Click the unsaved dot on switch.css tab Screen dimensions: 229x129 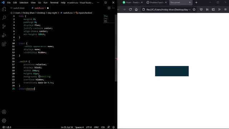[48, 8]
